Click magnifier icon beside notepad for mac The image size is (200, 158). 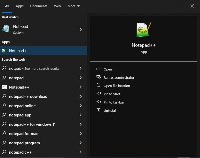coord(4,133)
